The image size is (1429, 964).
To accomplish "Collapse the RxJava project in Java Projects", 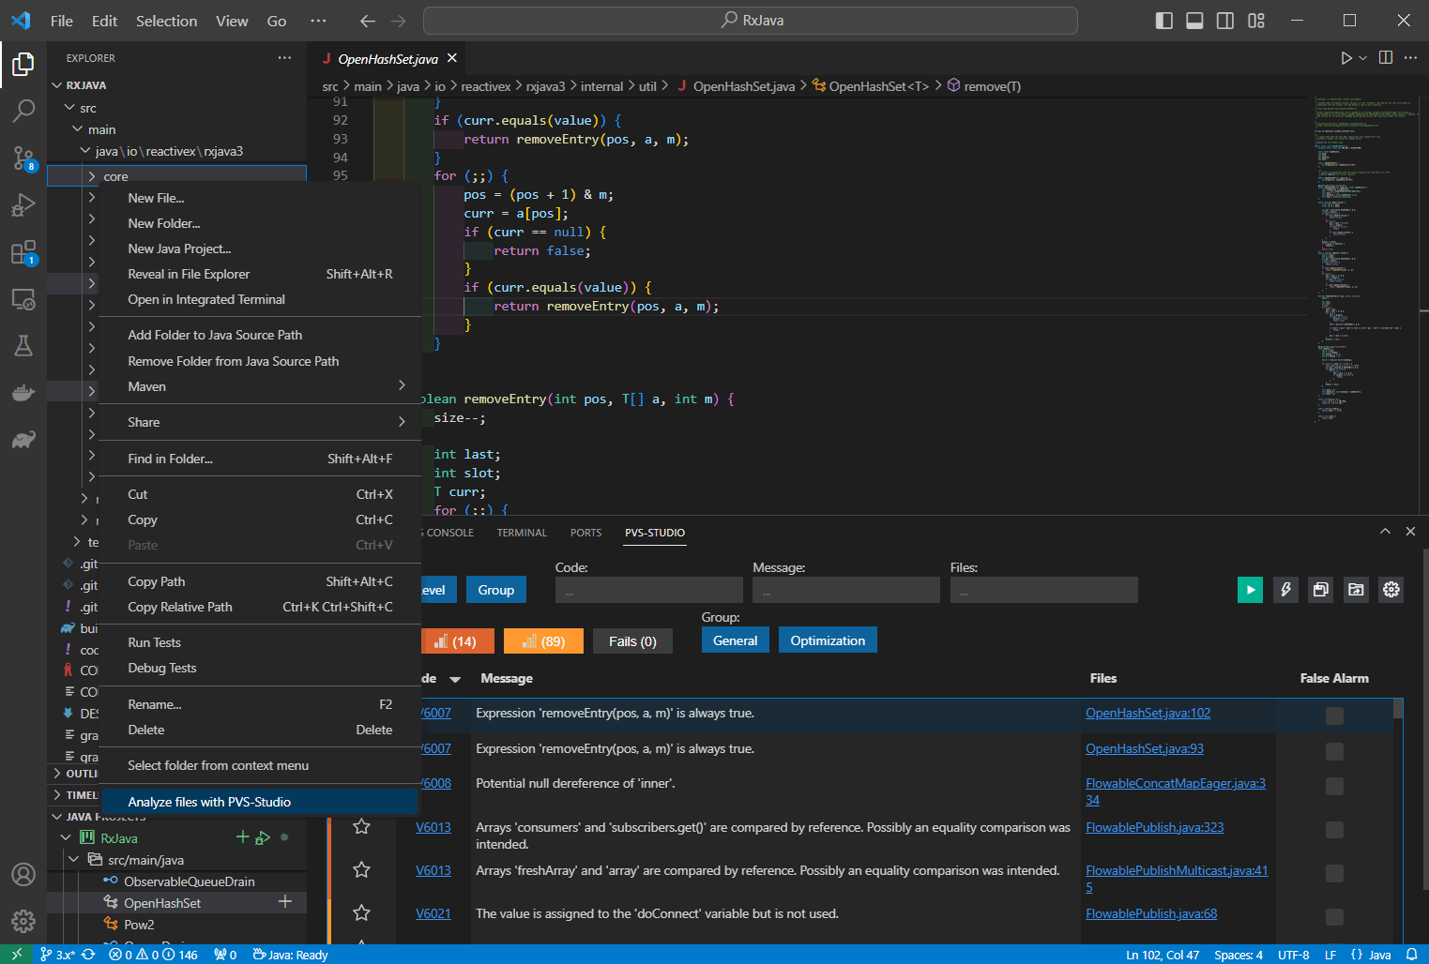I will click(x=65, y=837).
